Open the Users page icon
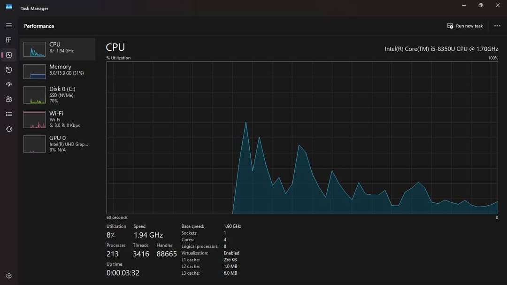The width and height of the screenshot is (507, 285). (9, 100)
